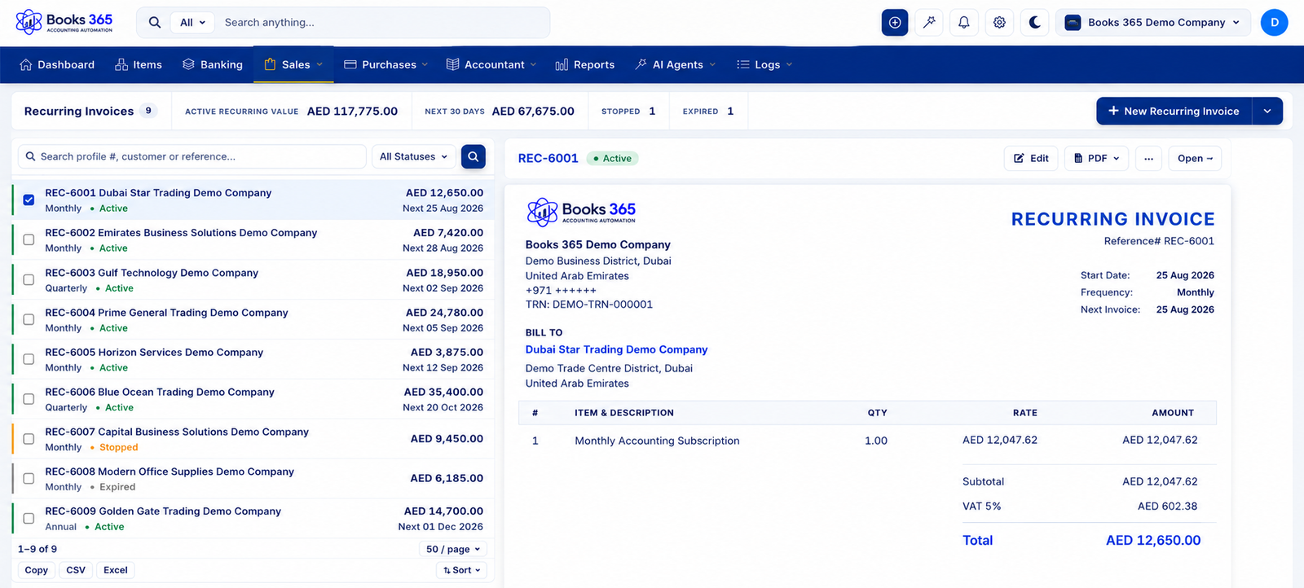Click the profile search input field
The height and width of the screenshot is (588, 1304).
[192, 156]
